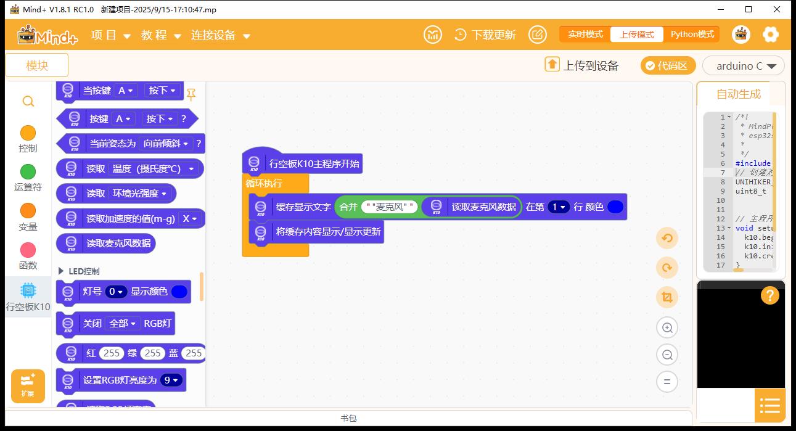Open the settings gear icon
796x431 pixels.
[x=770, y=35]
